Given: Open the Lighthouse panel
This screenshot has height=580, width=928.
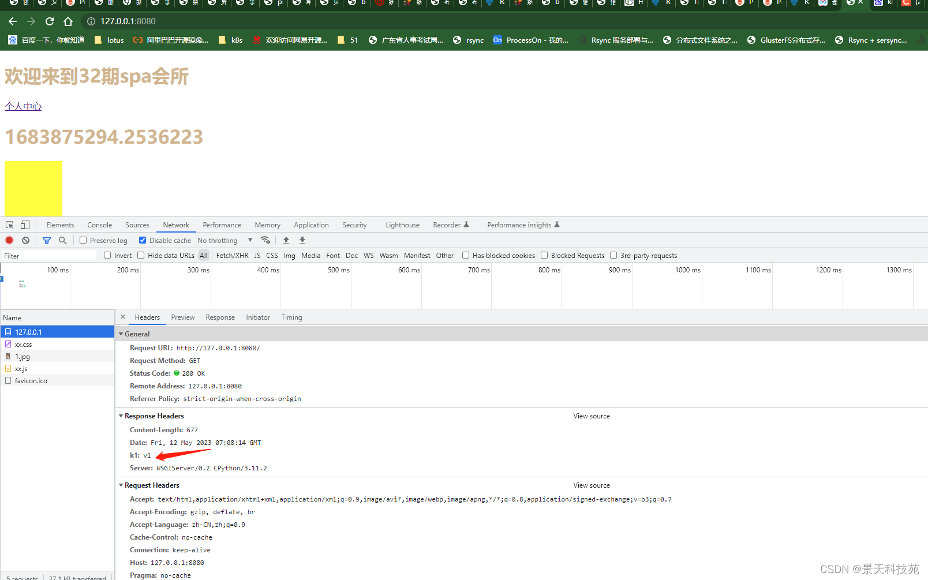Looking at the screenshot, I should [402, 225].
